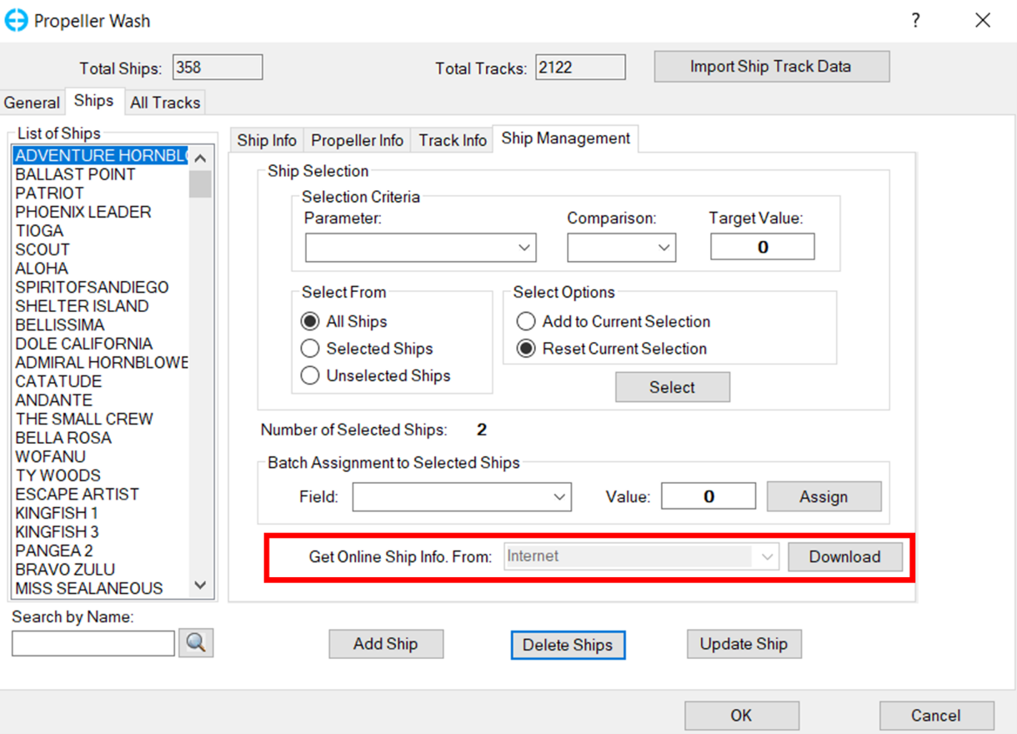This screenshot has height=734, width=1017.
Task: Choose Selected Ships option
Action: tap(309, 348)
